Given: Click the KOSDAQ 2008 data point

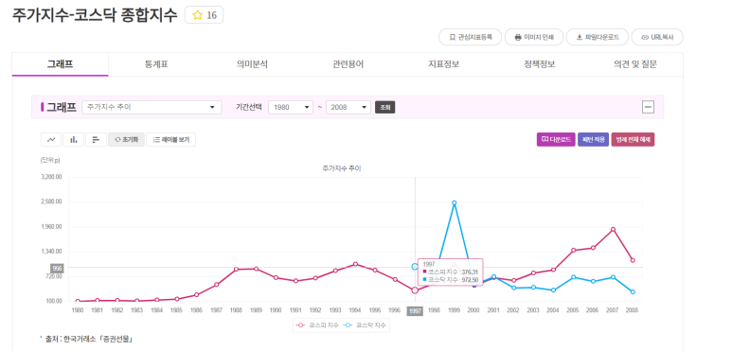Looking at the screenshot, I should pyautogui.click(x=633, y=291).
